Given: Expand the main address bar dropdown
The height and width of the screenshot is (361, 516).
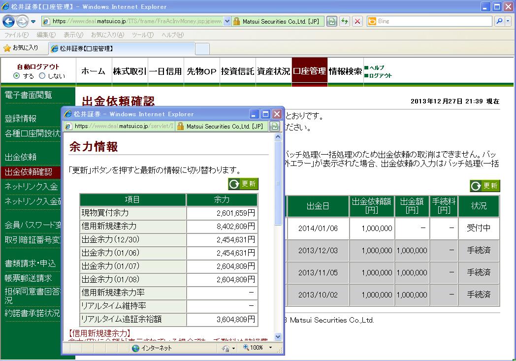Looking at the screenshot, I should [x=227, y=21].
